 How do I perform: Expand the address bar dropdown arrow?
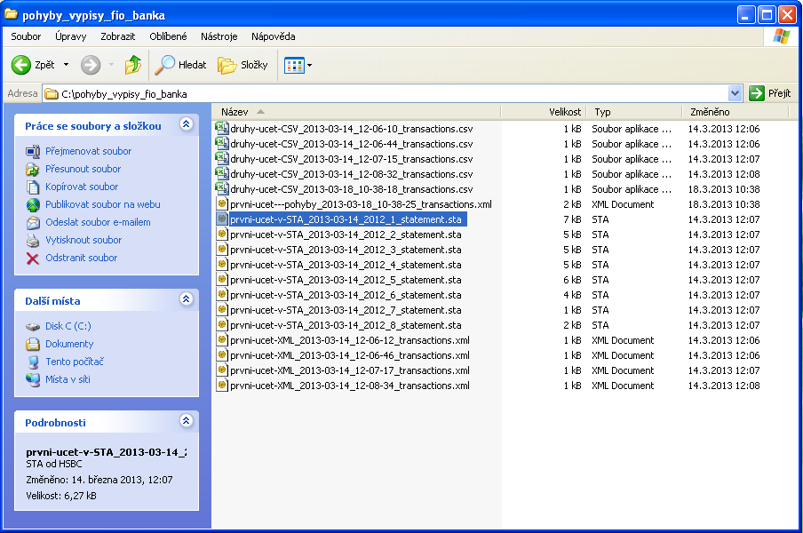point(735,93)
